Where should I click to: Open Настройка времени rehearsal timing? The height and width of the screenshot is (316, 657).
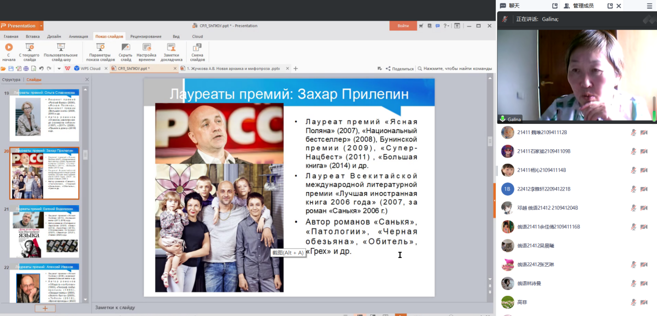click(146, 48)
